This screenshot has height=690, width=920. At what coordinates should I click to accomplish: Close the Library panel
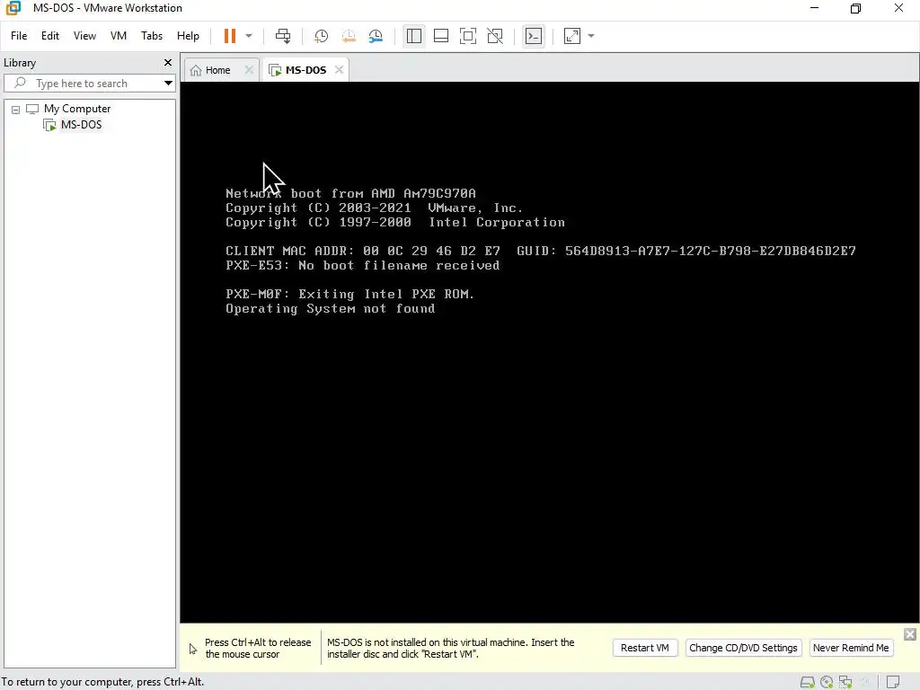click(x=168, y=62)
